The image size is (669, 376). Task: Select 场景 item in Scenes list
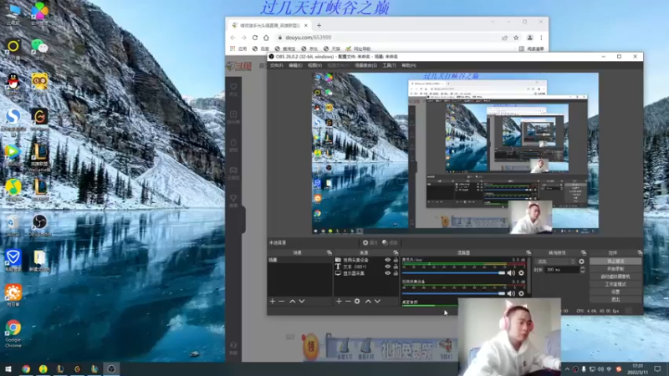(x=299, y=260)
